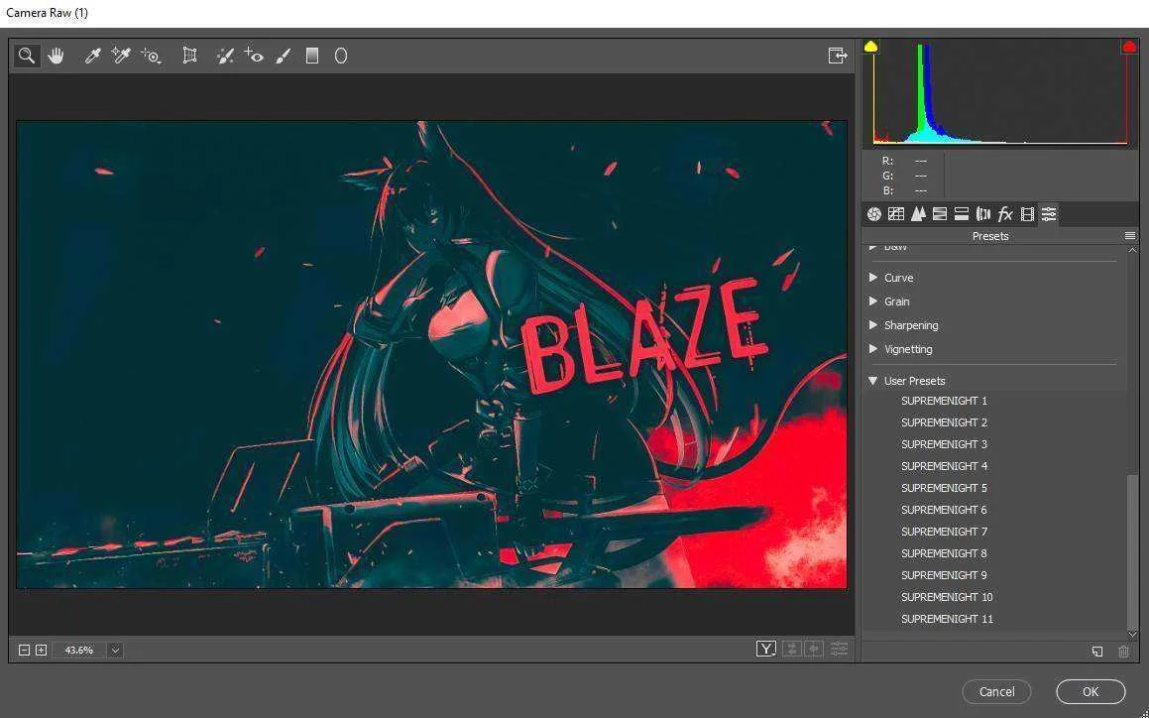This screenshot has height=718, width=1149.
Task: Select the Radial Filter tool
Action: pyautogui.click(x=341, y=56)
